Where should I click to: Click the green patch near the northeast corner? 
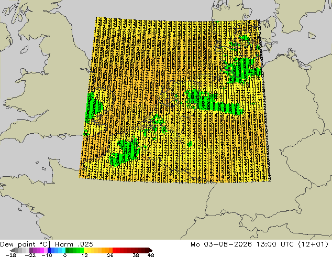242,69
